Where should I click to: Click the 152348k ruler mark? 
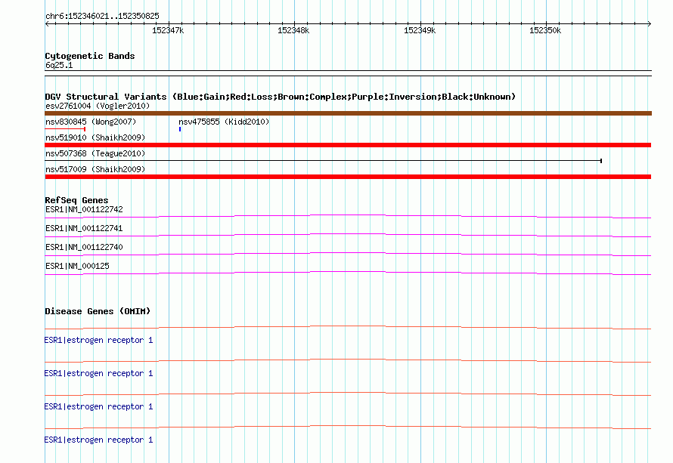click(293, 30)
